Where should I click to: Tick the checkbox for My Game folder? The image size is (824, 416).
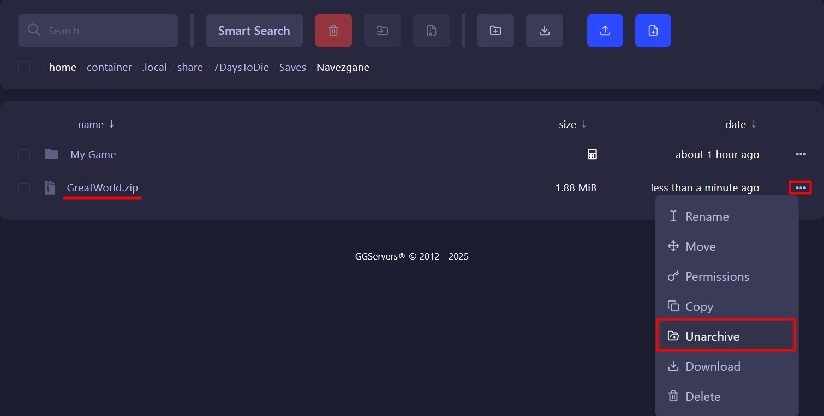[24, 155]
